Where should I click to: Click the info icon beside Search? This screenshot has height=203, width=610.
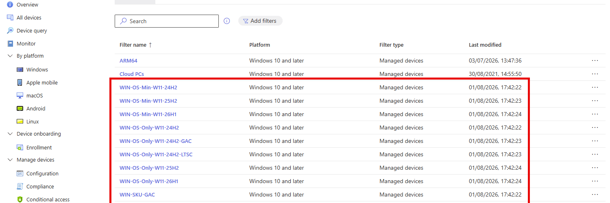[x=227, y=21]
